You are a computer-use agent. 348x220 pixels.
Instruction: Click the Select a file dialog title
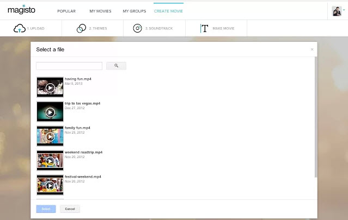click(50, 49)
